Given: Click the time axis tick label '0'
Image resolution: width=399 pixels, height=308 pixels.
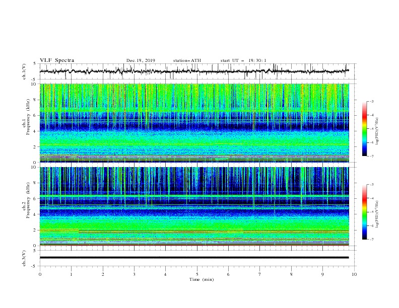Looking at the screenshot, I should (40, 274).
